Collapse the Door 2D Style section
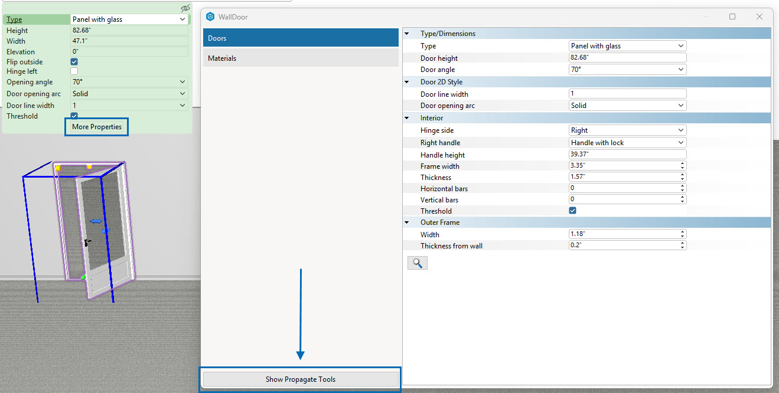The width and height of the screenshot is (779, 393). [x=407, y=82]
